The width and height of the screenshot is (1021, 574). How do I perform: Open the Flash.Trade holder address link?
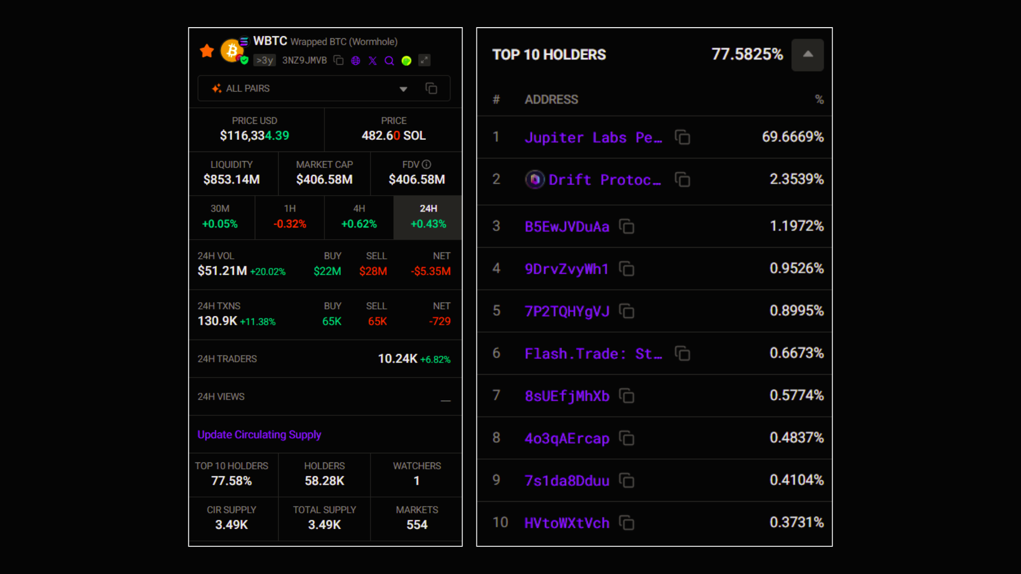pyautogui.click(x=593, y=354)
